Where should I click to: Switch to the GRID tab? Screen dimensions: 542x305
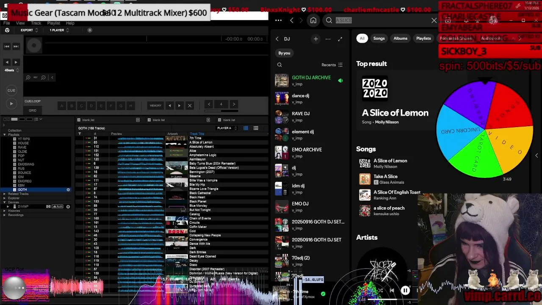point(33,110)
